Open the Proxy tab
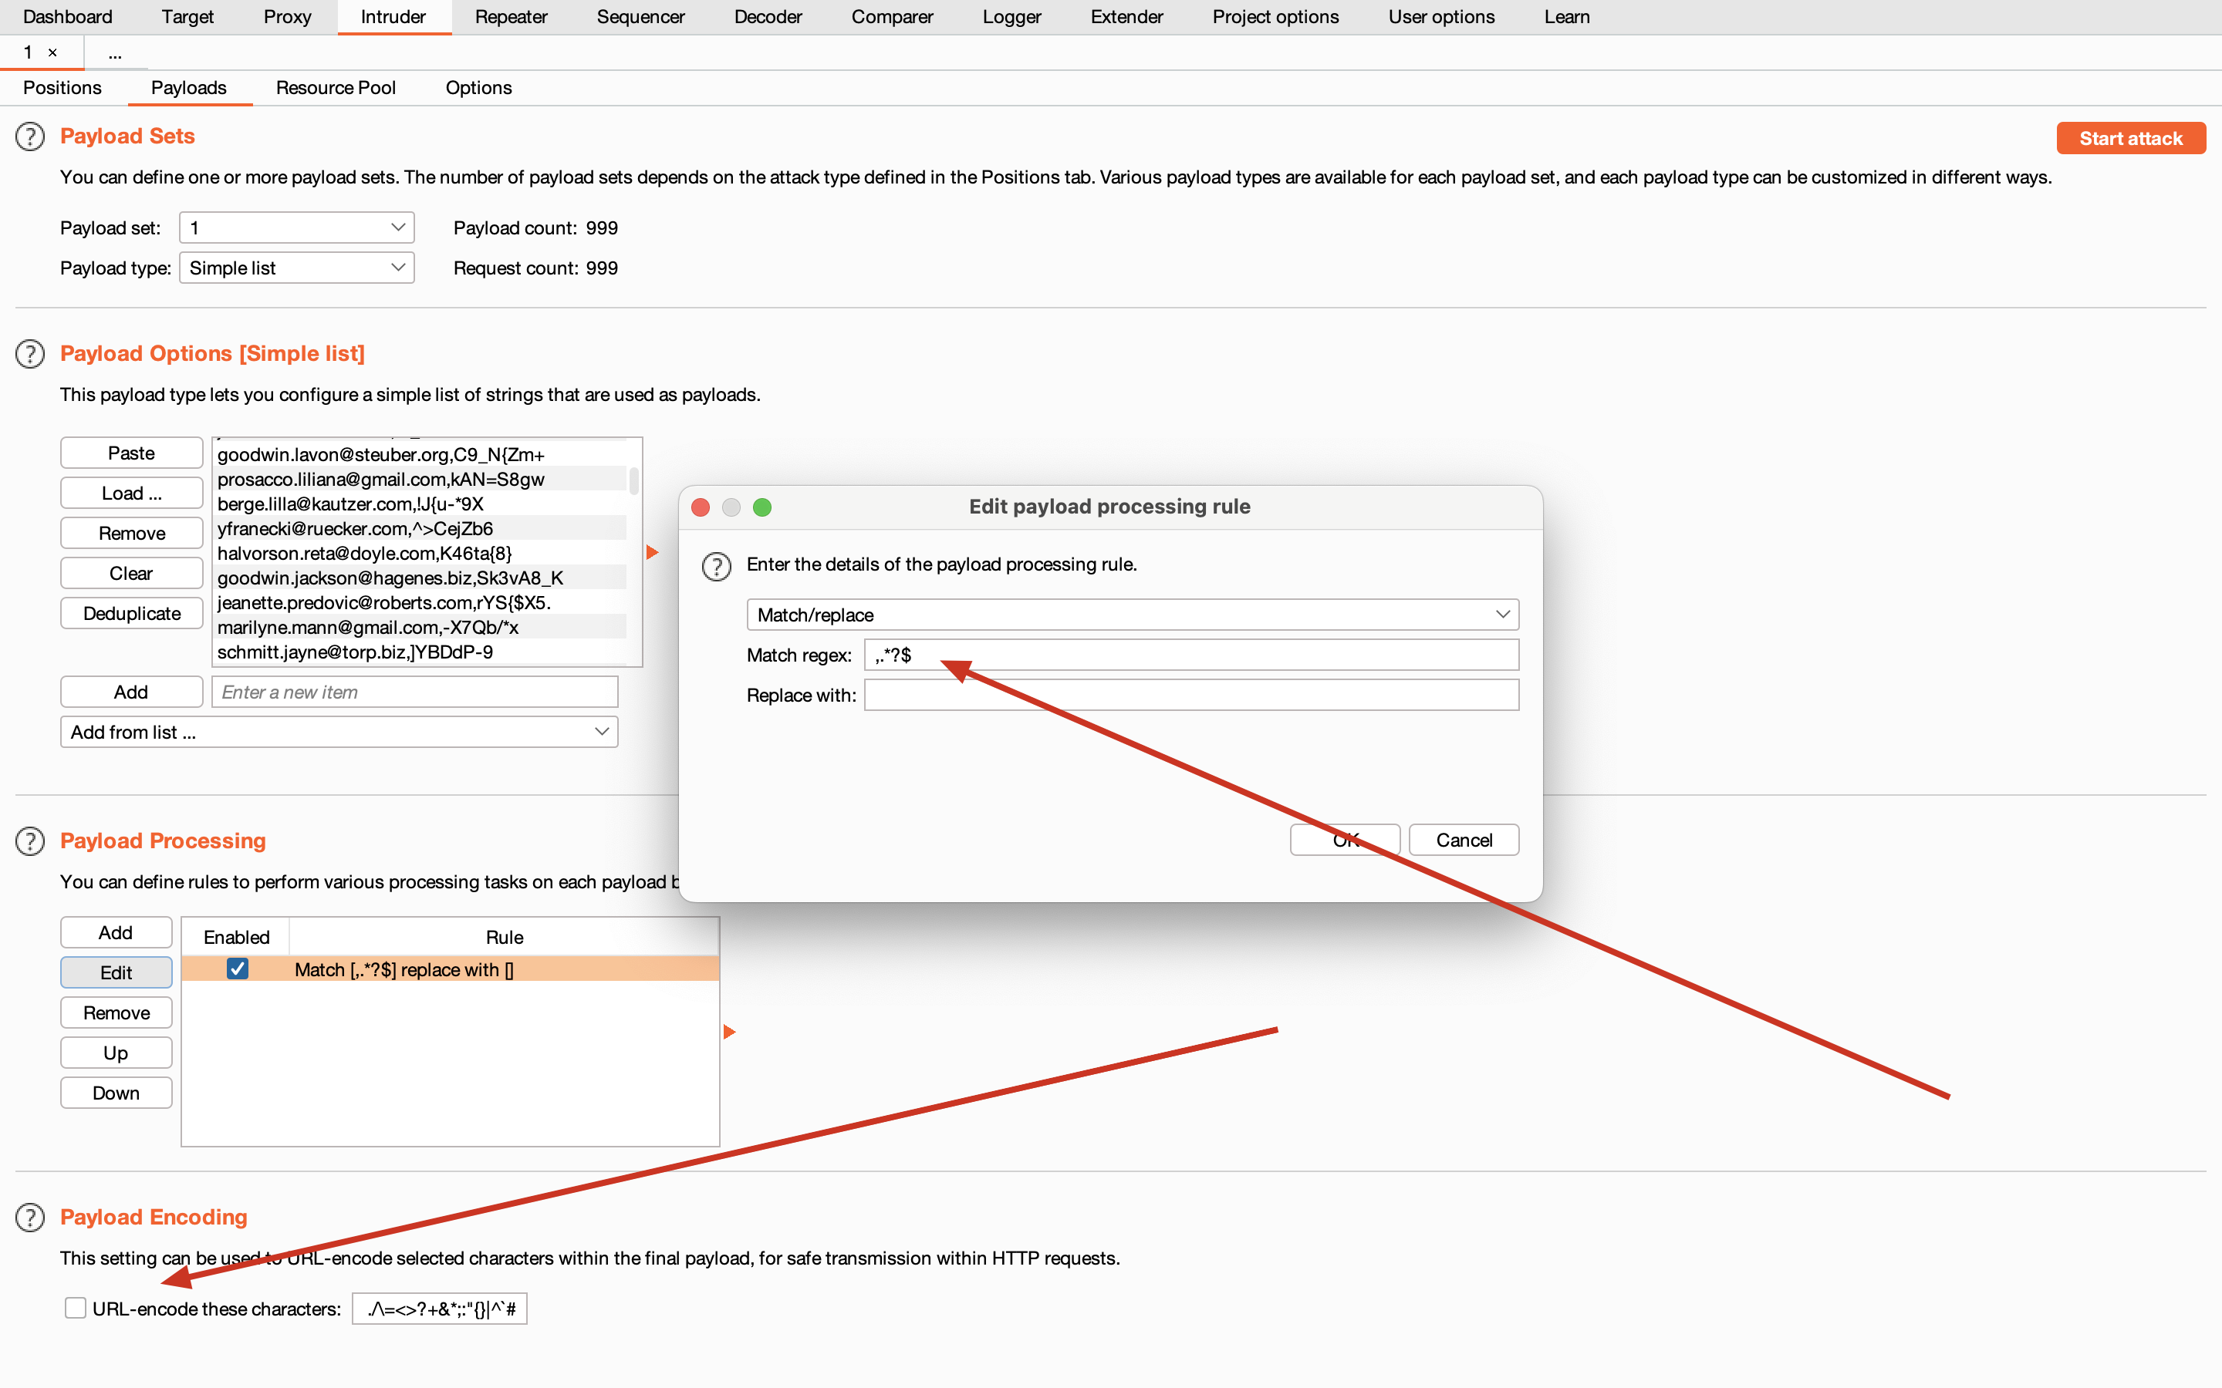The image size is (2222, 1388). pos(287,16)
